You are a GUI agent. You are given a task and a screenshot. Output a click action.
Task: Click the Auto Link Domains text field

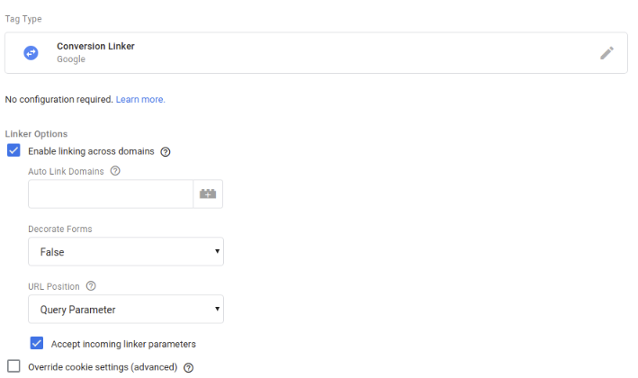click(111, 194)
